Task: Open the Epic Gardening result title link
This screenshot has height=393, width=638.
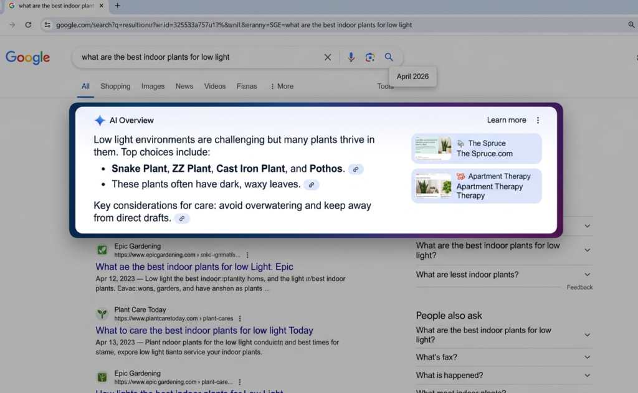Action: [194, 267]
